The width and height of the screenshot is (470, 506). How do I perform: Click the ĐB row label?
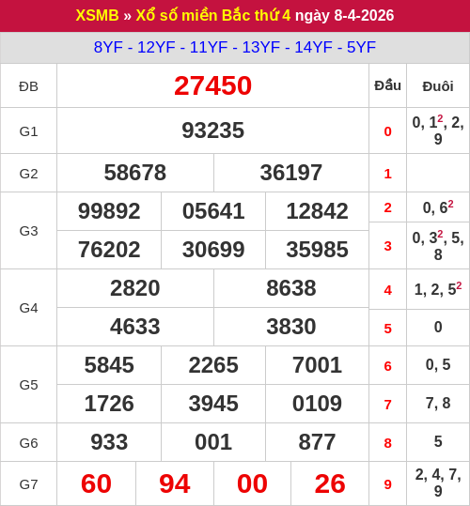click(x=28, y=86)
